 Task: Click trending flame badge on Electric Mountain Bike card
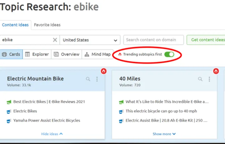[x=104, y=71]
